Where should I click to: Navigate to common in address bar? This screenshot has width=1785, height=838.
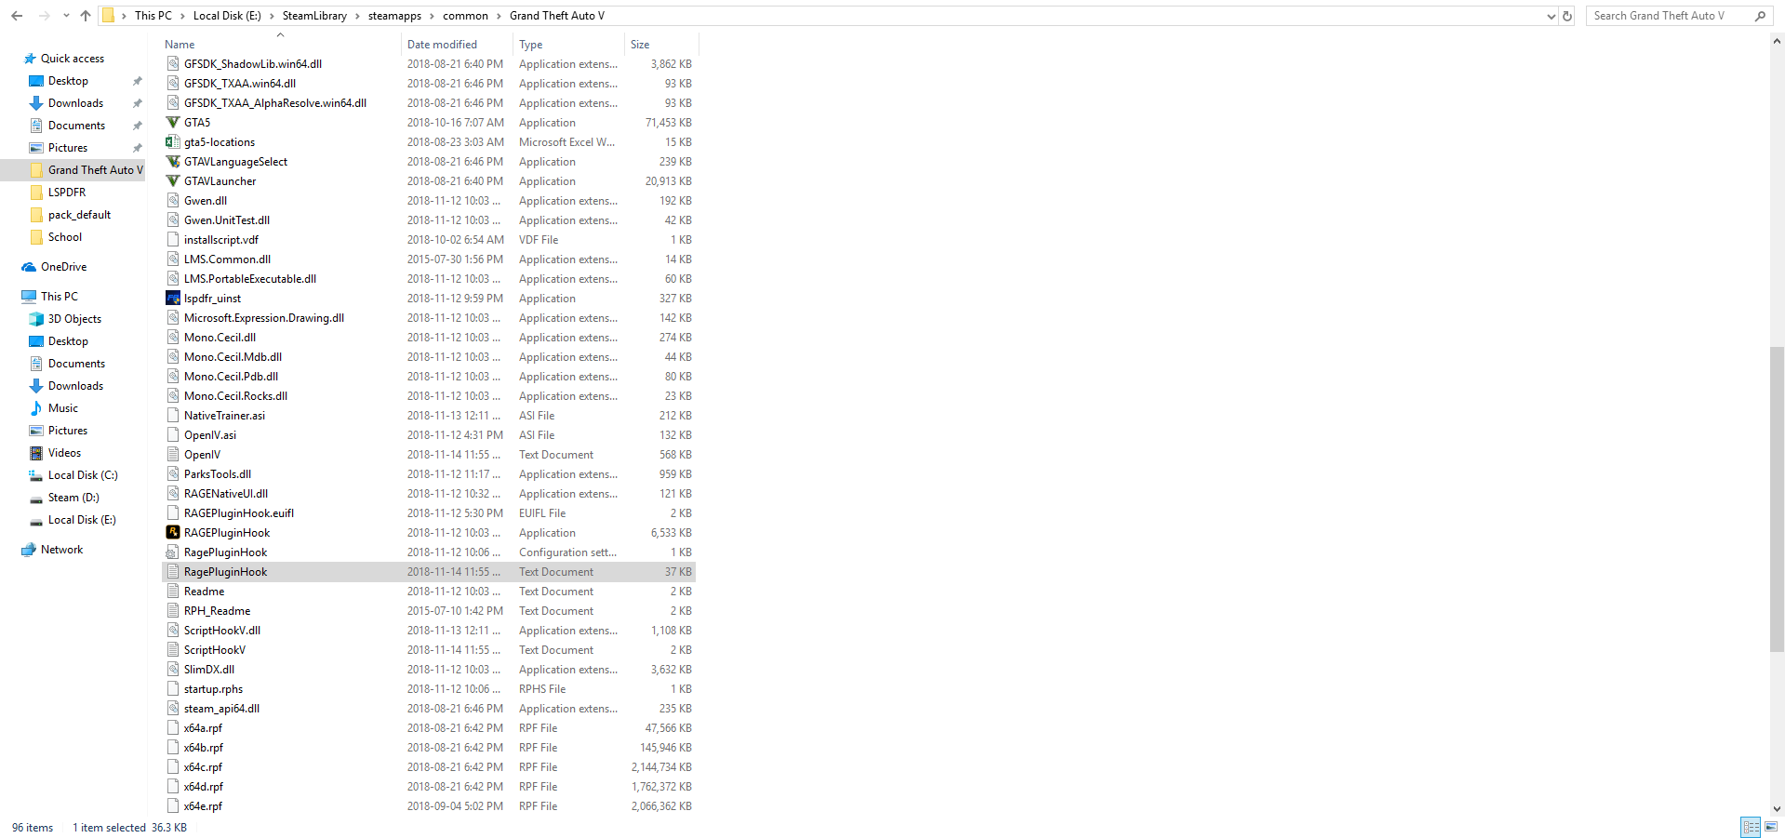(x=465, y=16)
